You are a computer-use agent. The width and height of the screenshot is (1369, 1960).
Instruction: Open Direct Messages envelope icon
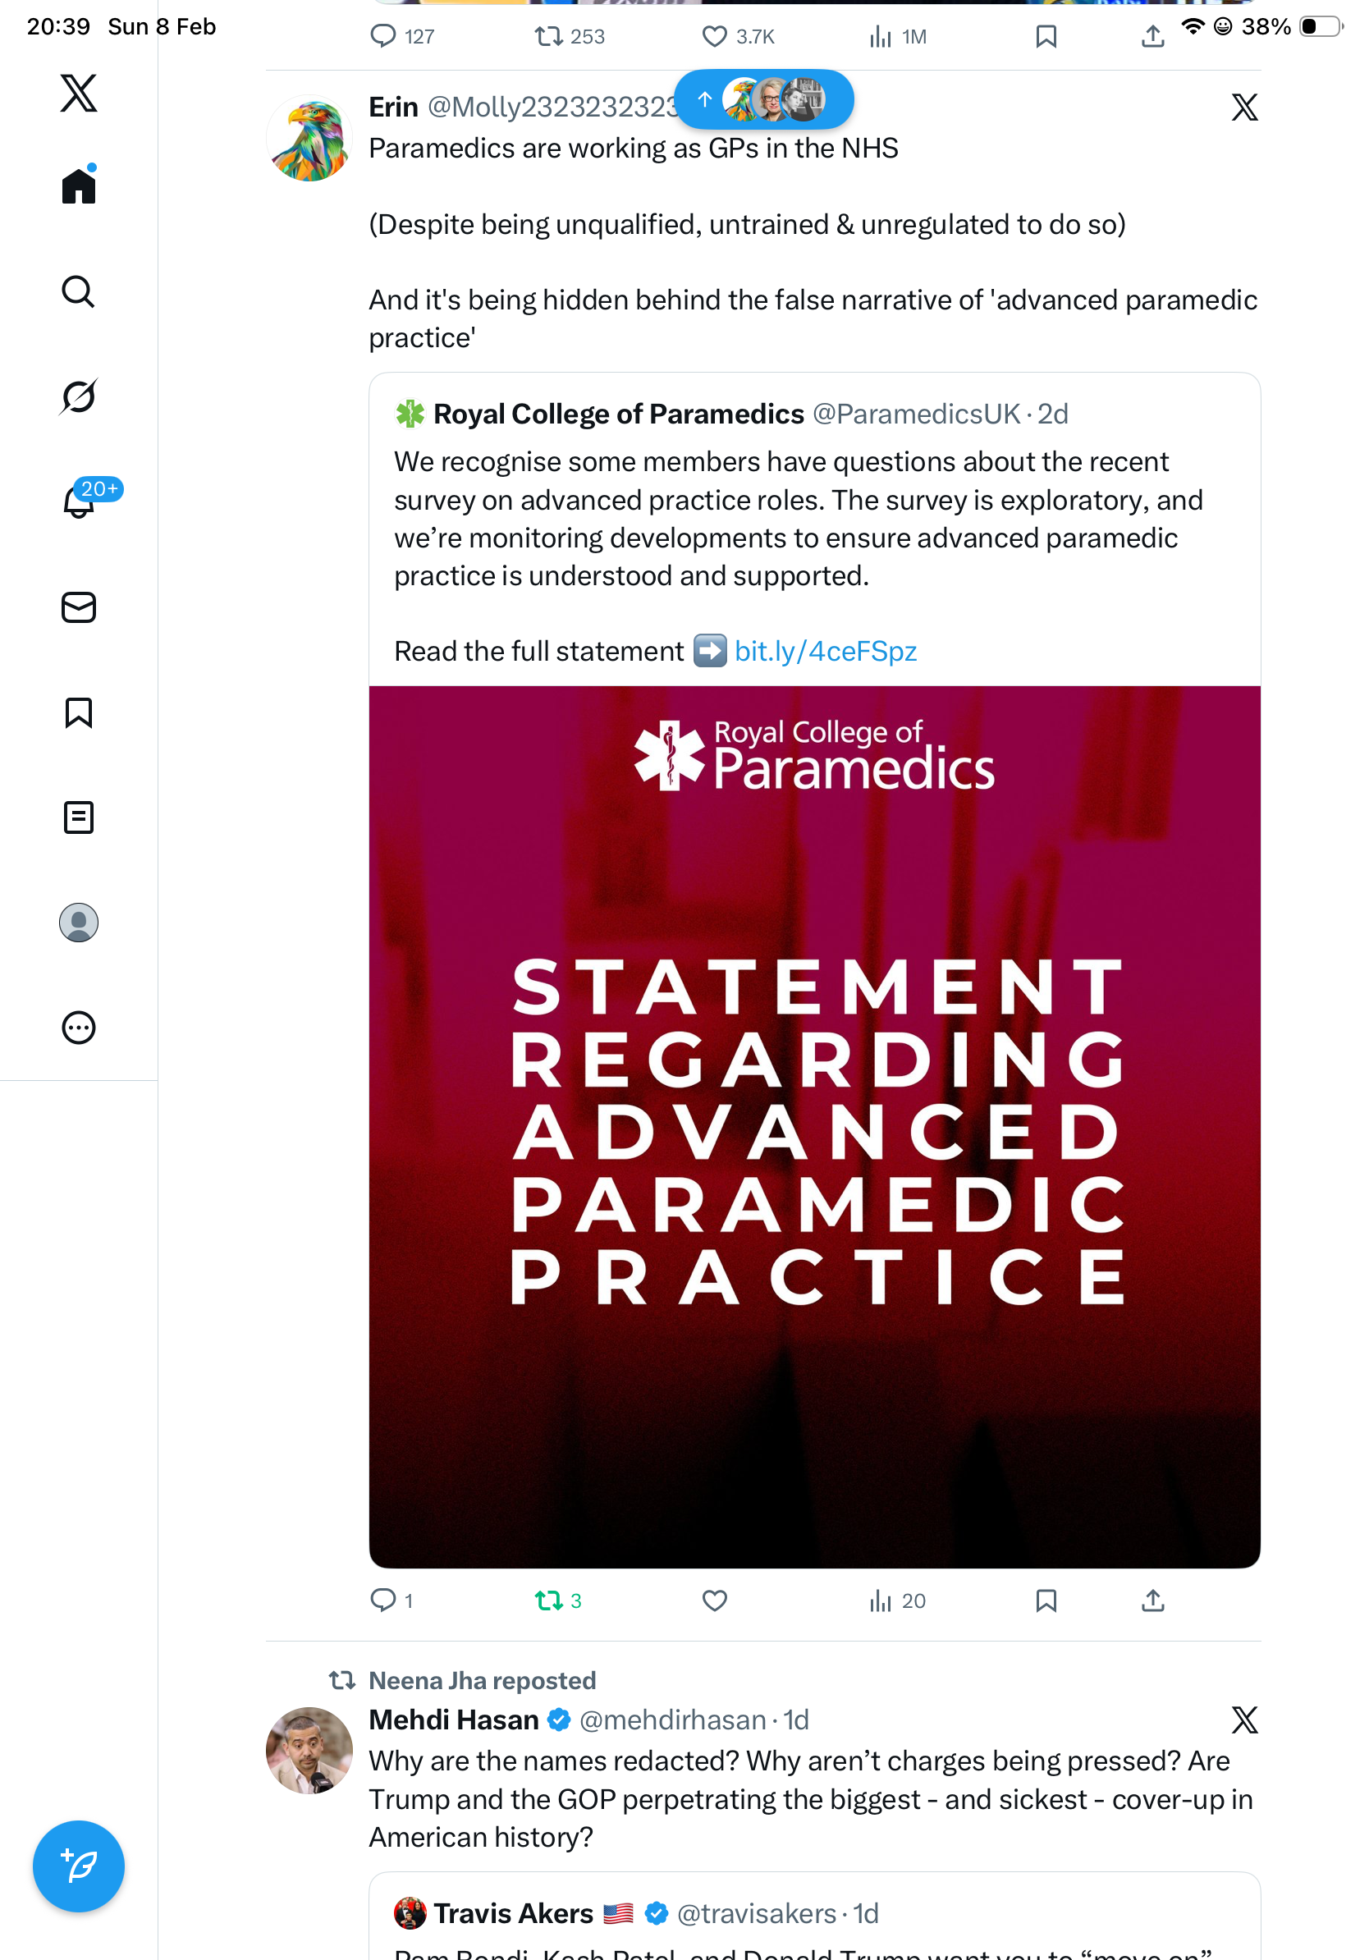tap(79, 607)
